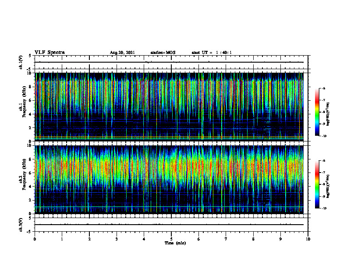The image size is (347, 268).
Task: Click time axis tick label '1'
Action: [x=62, y=239]
